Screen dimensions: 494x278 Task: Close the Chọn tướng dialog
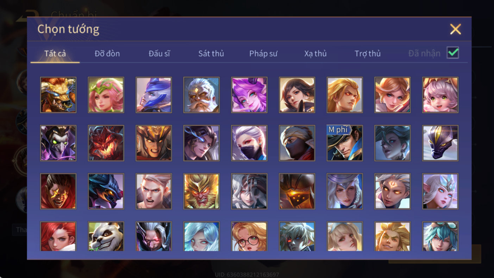(x=455, y=29)
